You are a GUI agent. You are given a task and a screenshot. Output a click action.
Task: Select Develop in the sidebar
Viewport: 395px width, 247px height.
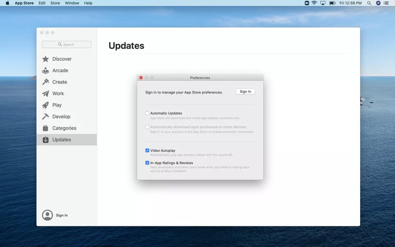(61, 116)
